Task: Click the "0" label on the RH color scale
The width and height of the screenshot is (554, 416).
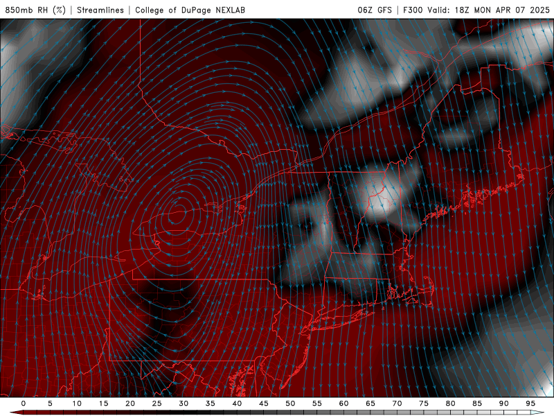Action: tap(24, 404)
